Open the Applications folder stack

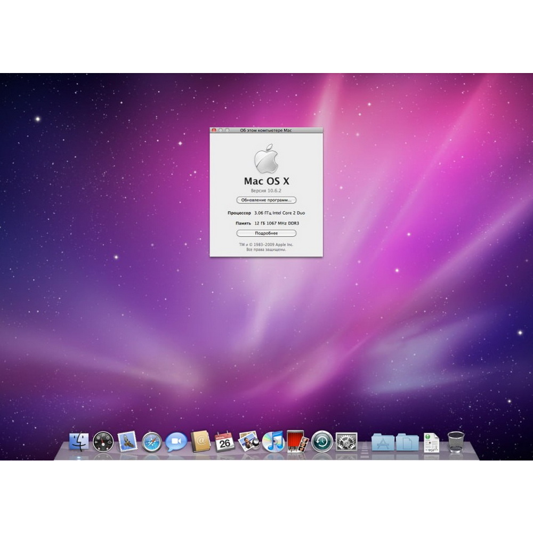pos(383,442)
